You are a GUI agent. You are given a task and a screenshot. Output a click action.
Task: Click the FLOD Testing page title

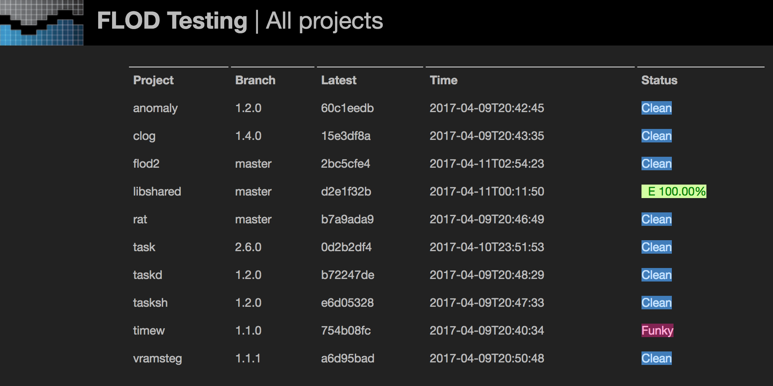tap(172, 21)
